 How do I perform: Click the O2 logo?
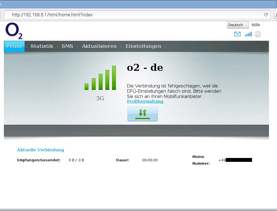pos(14,31)
